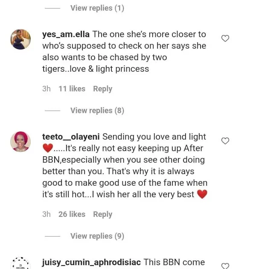Image resolution: width=256 pixels, height=269 pixels.
Task: Open the teeto__olayeni username link
Action: tap(71, 137)
